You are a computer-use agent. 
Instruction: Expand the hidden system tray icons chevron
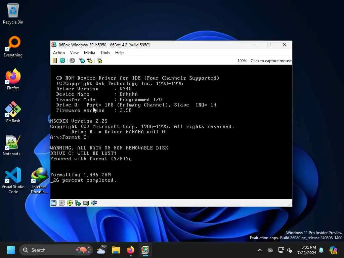(x=260, y=250)
